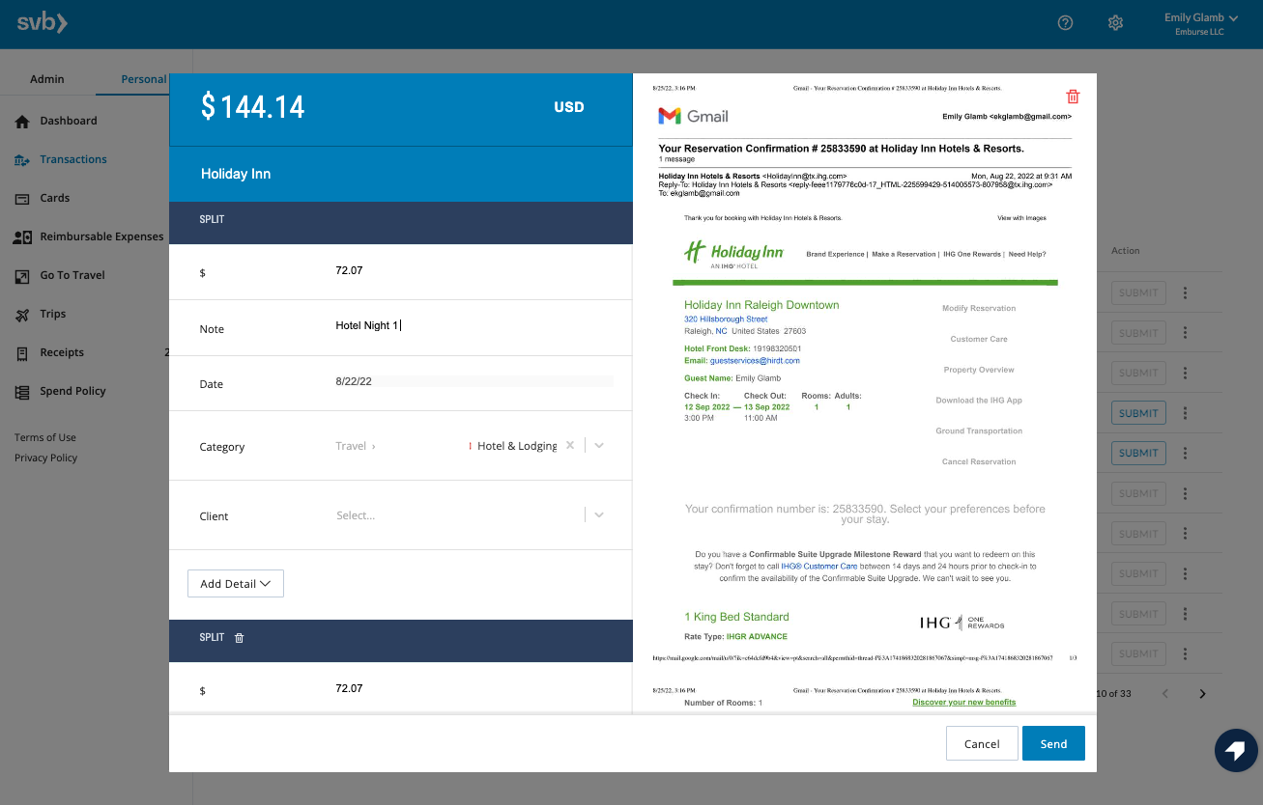Open Spend Policy in the sidebar

[72, 391]
